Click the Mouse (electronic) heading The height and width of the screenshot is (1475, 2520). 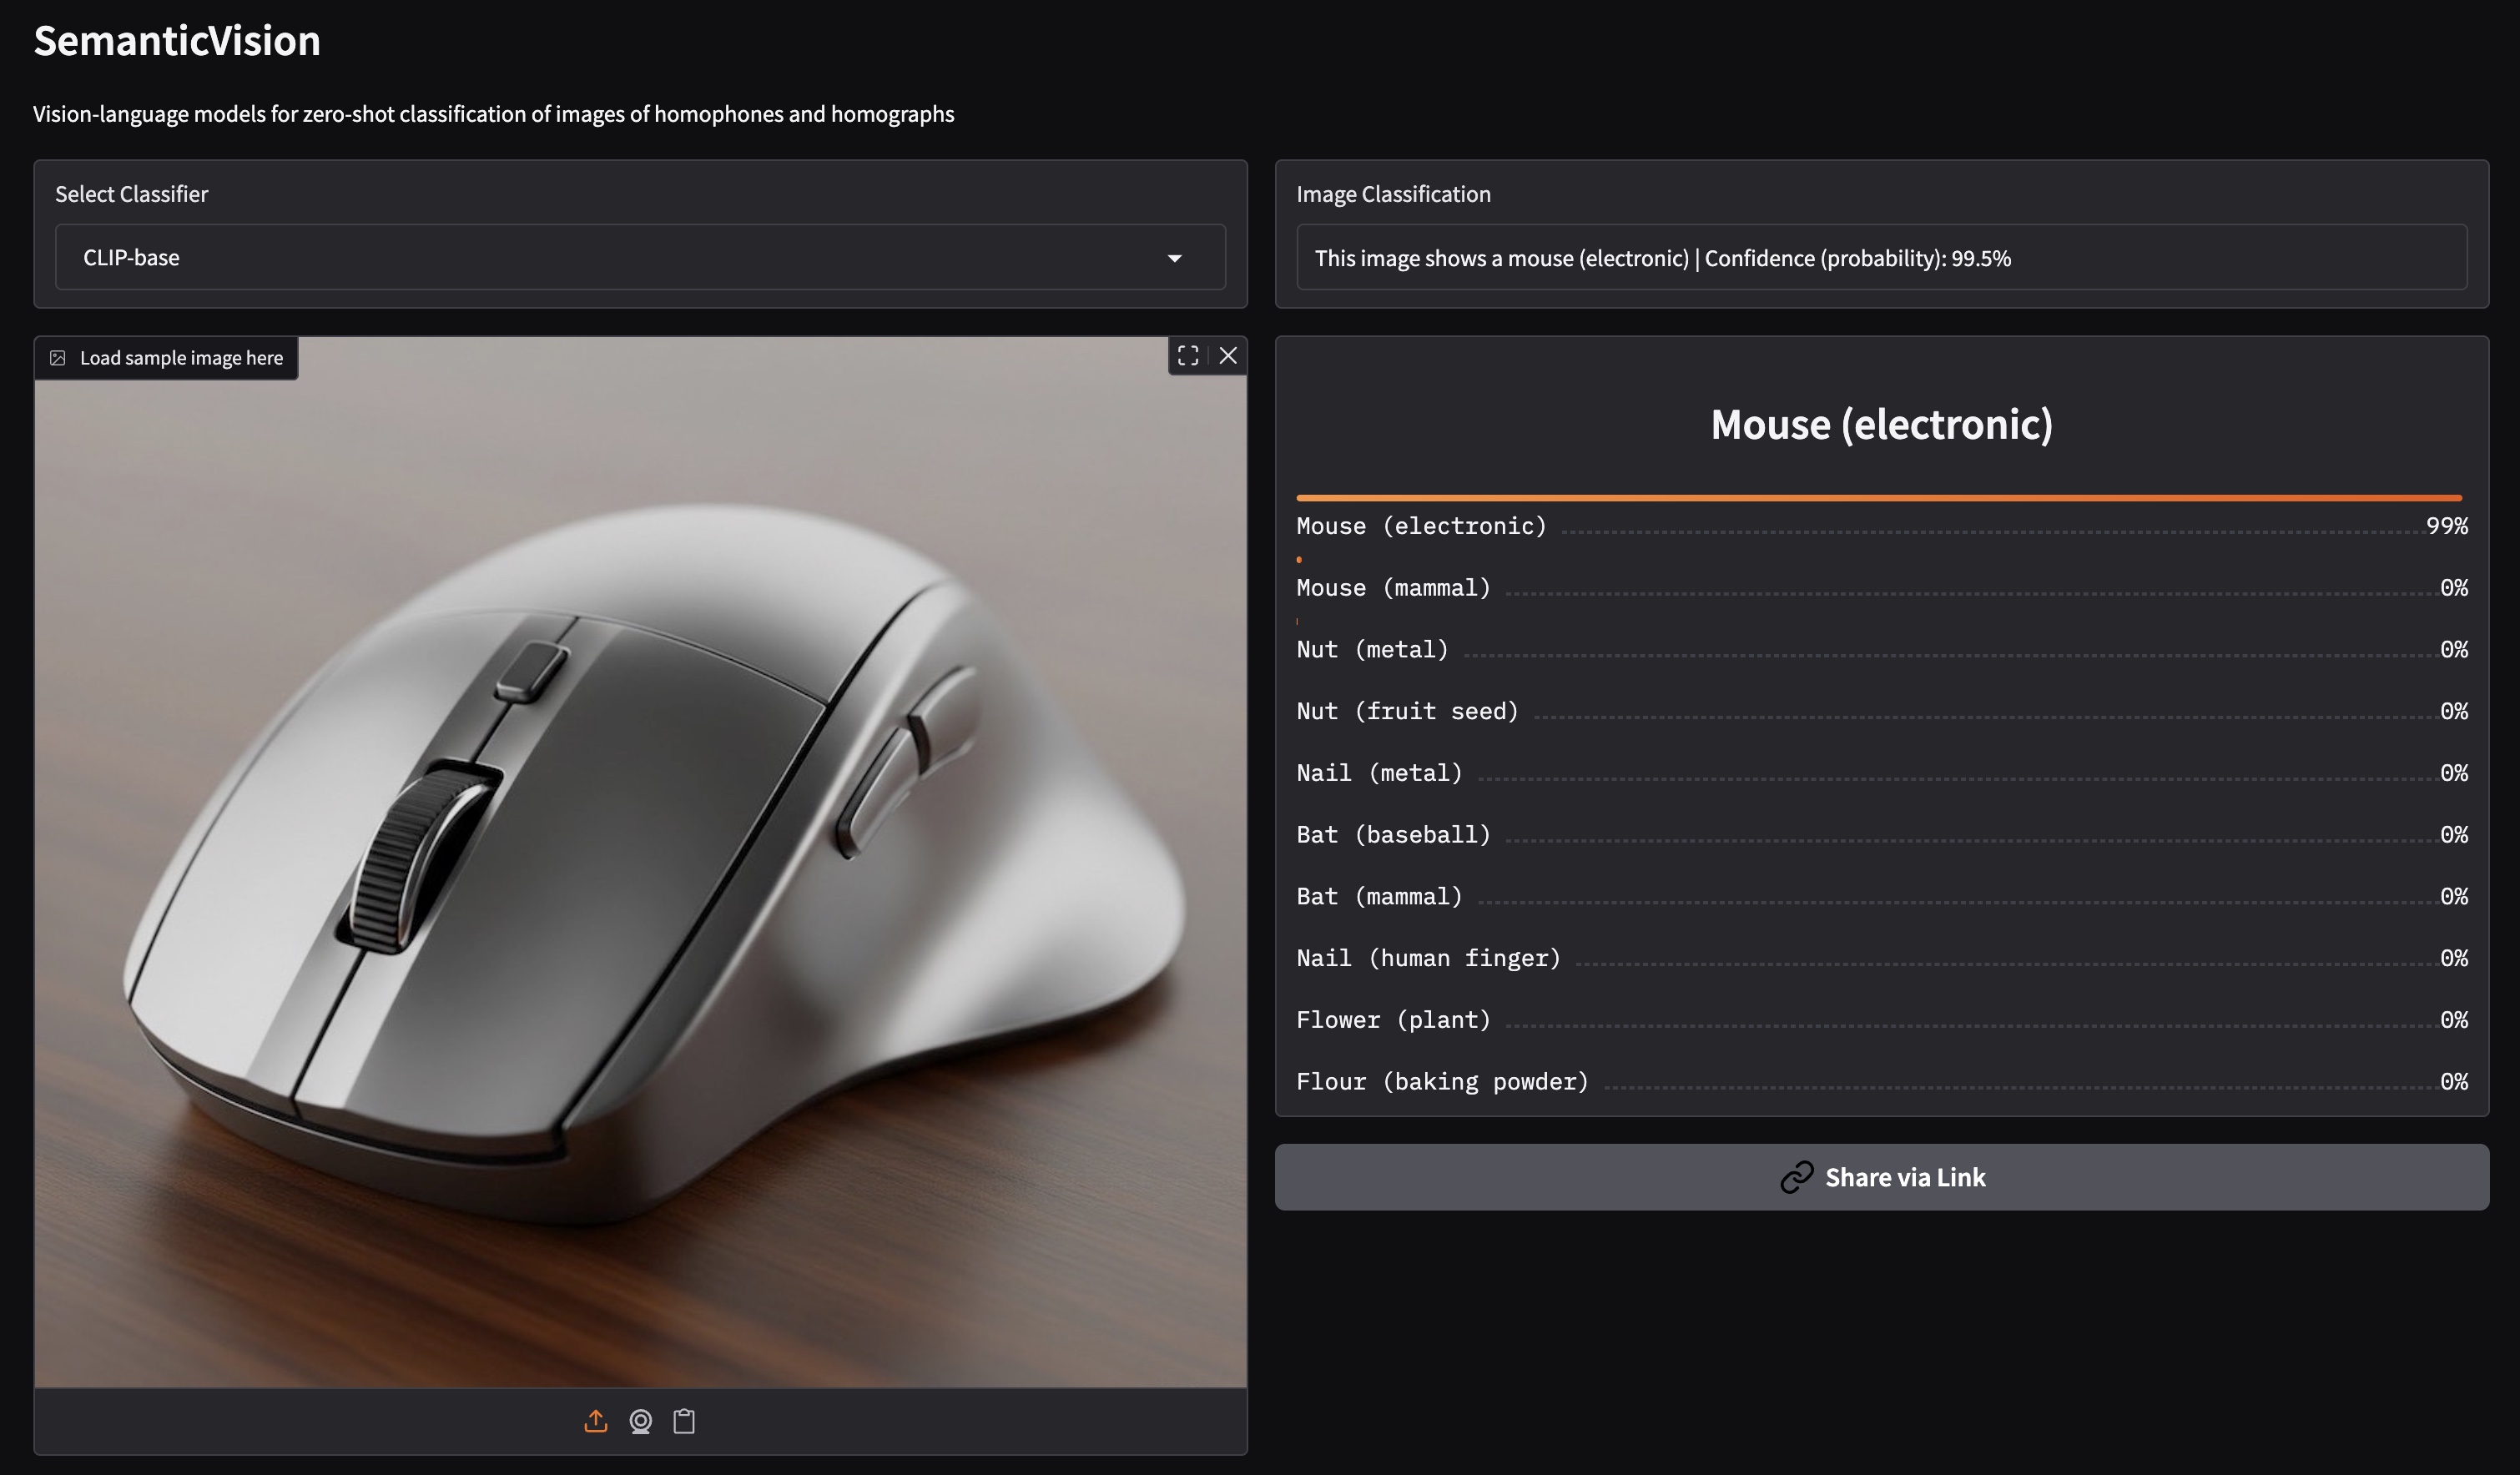tap(1881, 424)
